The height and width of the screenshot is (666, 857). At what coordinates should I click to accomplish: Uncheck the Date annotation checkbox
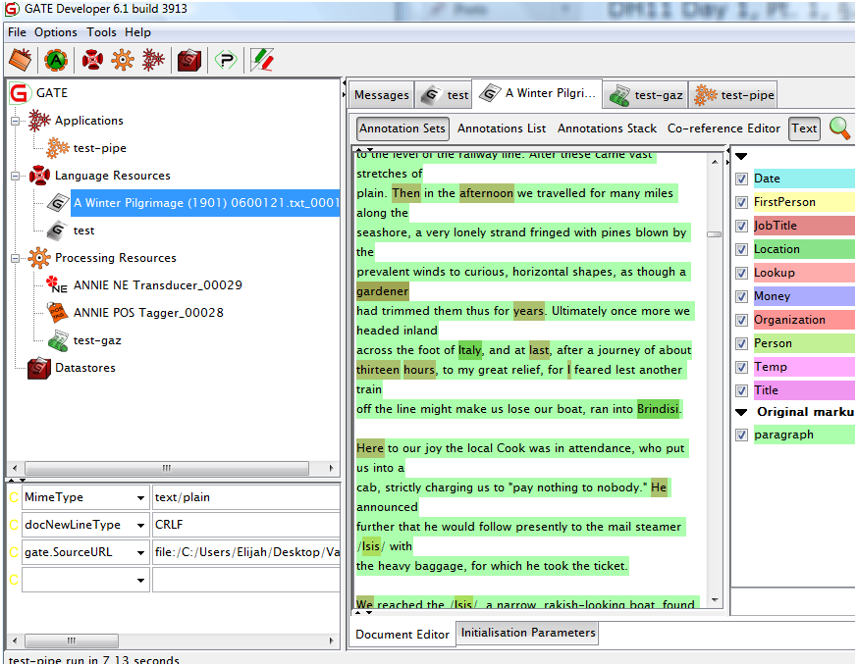(742, 179)
